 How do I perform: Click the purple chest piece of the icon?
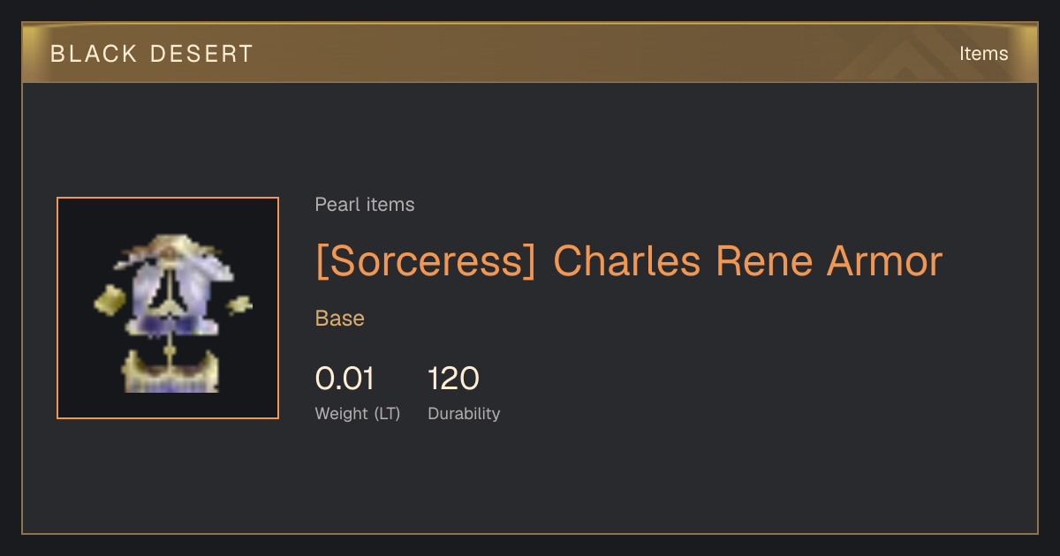point(170,298)
